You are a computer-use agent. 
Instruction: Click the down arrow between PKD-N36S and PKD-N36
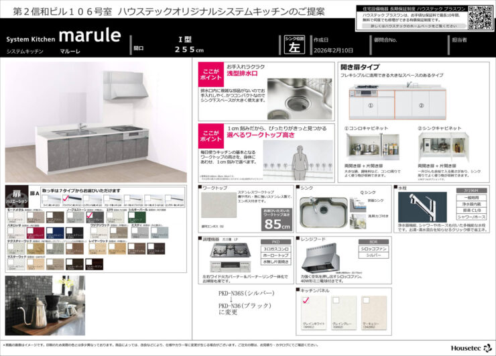coord(231,300)
